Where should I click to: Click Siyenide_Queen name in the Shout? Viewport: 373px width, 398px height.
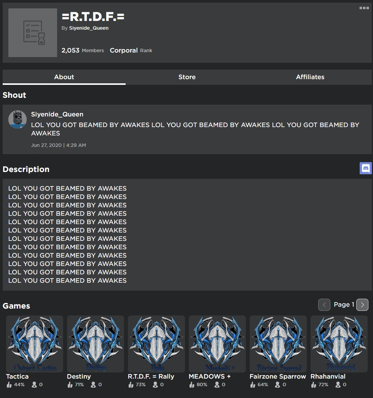(x=57, y=114)
